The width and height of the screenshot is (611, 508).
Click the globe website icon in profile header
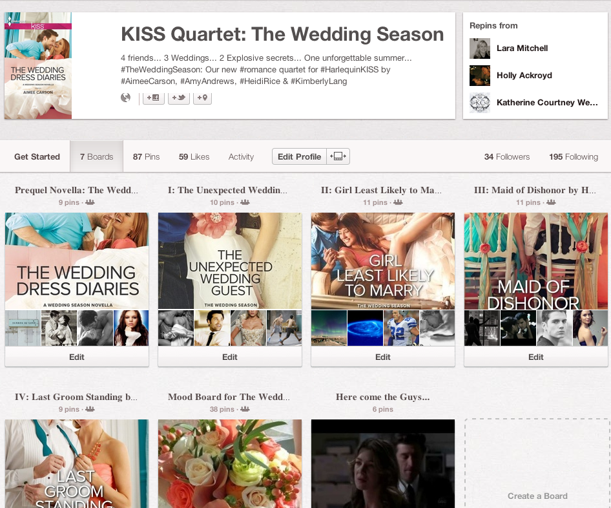click(125, 98)
